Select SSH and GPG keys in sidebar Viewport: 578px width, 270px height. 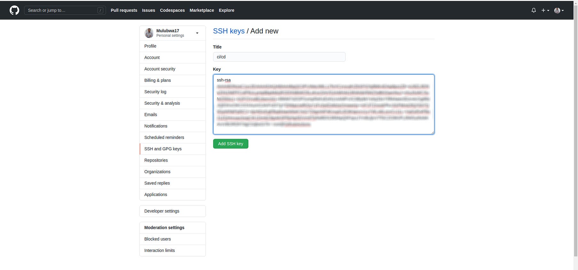(173, 149)
